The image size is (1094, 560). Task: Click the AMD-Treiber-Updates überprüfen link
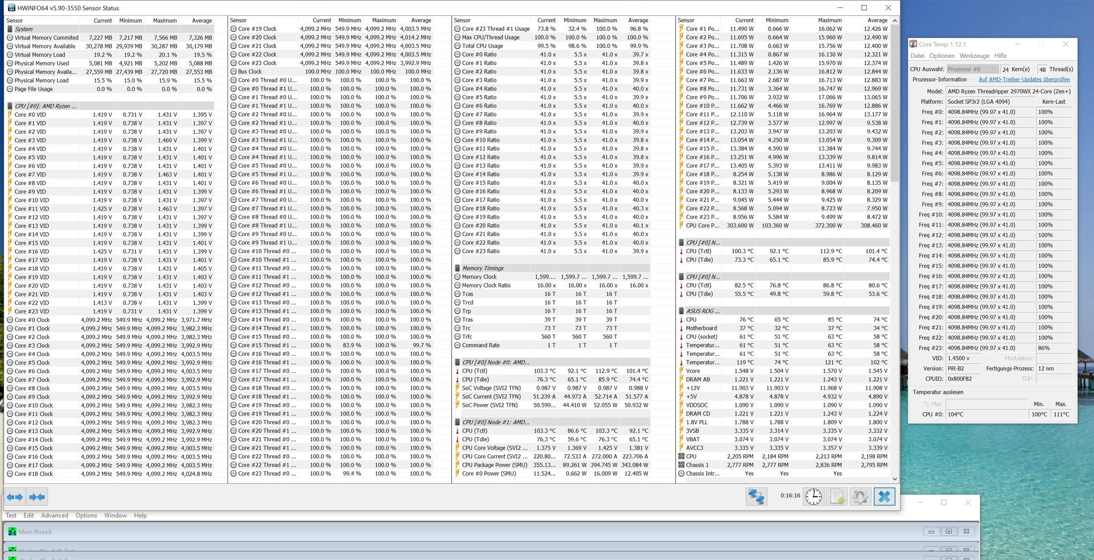click(x=1024, y=80)
